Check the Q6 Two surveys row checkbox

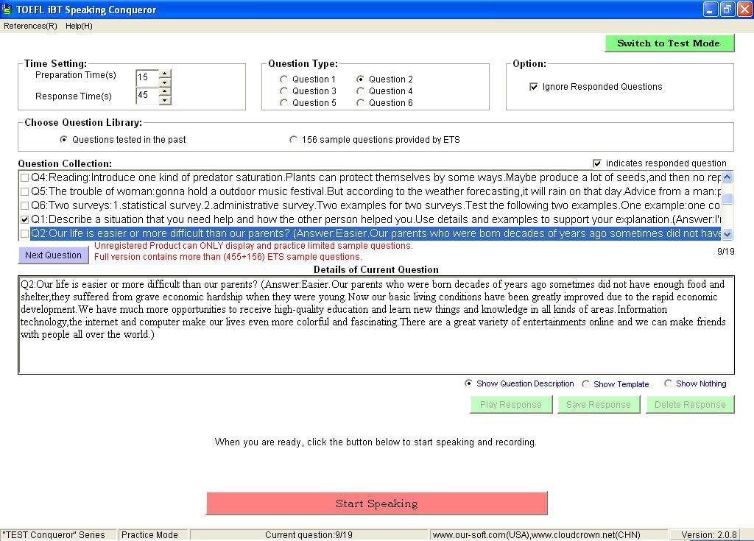click(x=24, y=205)
